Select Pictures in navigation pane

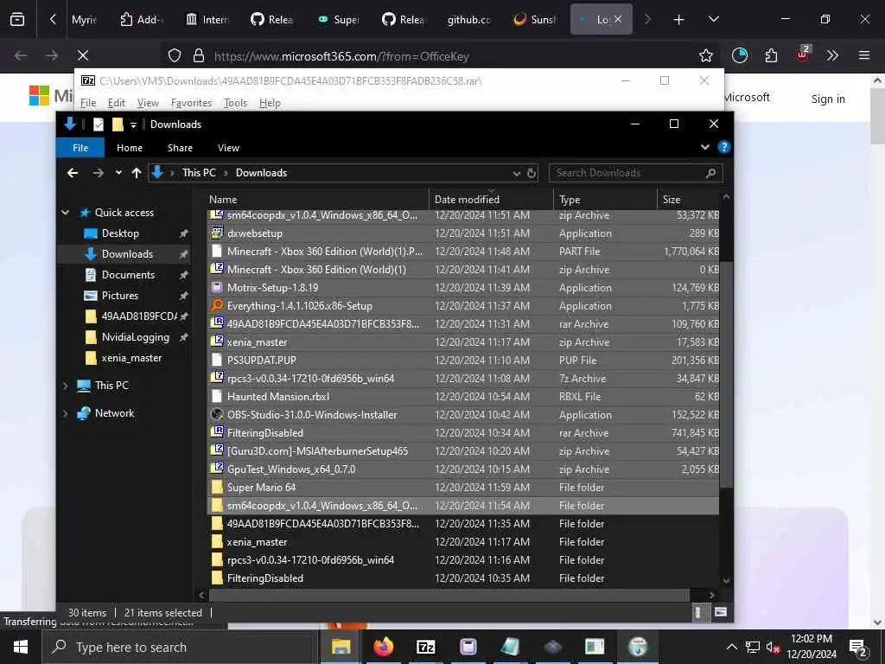point(119,296)
